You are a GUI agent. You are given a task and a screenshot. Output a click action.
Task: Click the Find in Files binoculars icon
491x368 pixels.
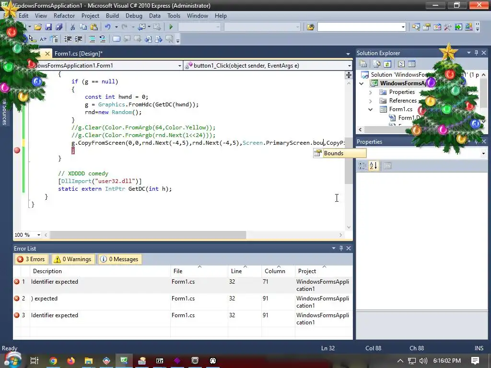[310, 27]
